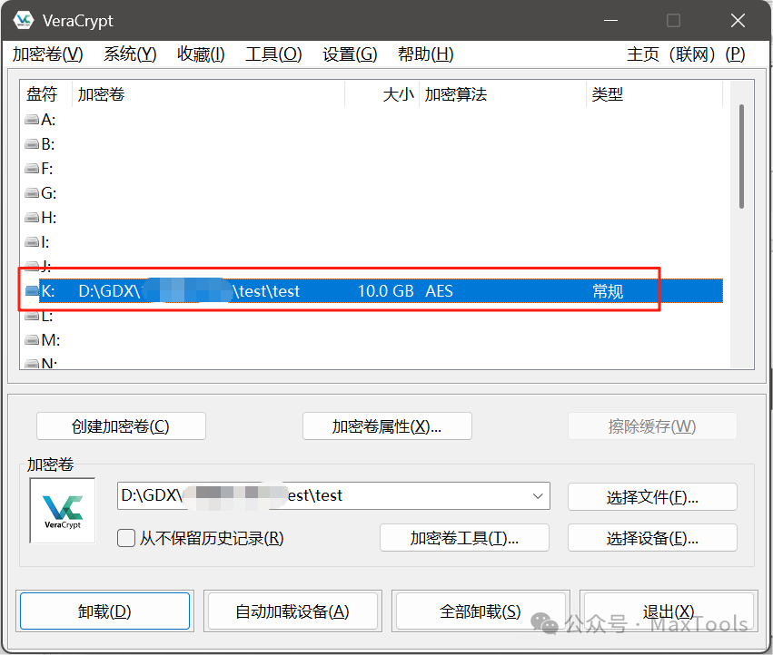Open the 系统(Y) menu

[x=130, y=54]
